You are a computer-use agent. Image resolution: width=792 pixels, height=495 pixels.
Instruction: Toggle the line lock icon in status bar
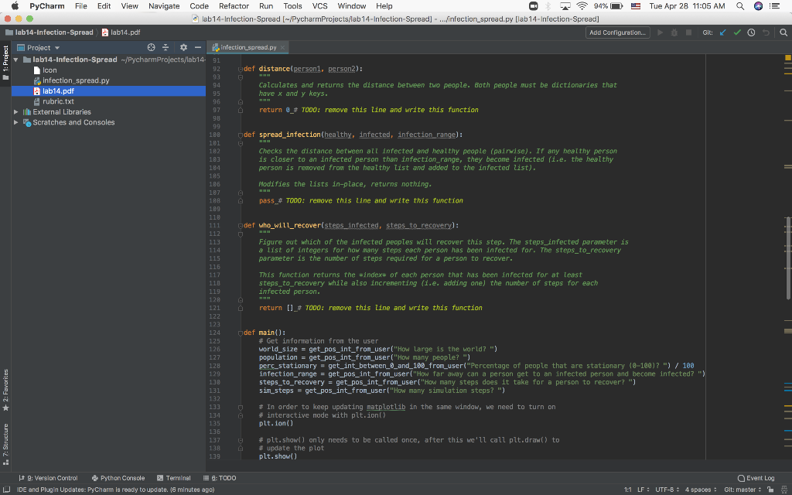[770, 490]
